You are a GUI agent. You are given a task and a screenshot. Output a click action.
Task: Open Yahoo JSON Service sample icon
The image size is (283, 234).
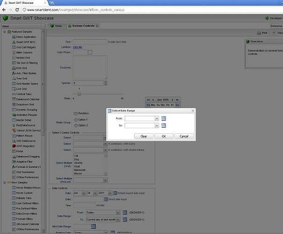(14, 131)
